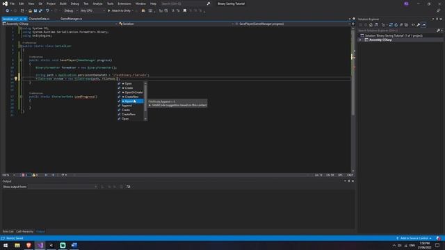Open the Tools menu
The width and height of the screenshot is (445, 250).
tap(110, 3)
